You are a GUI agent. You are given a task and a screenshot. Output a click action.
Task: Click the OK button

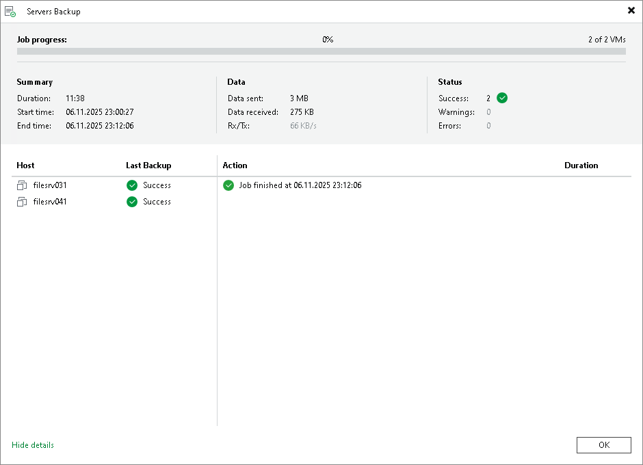click(604, 445)
